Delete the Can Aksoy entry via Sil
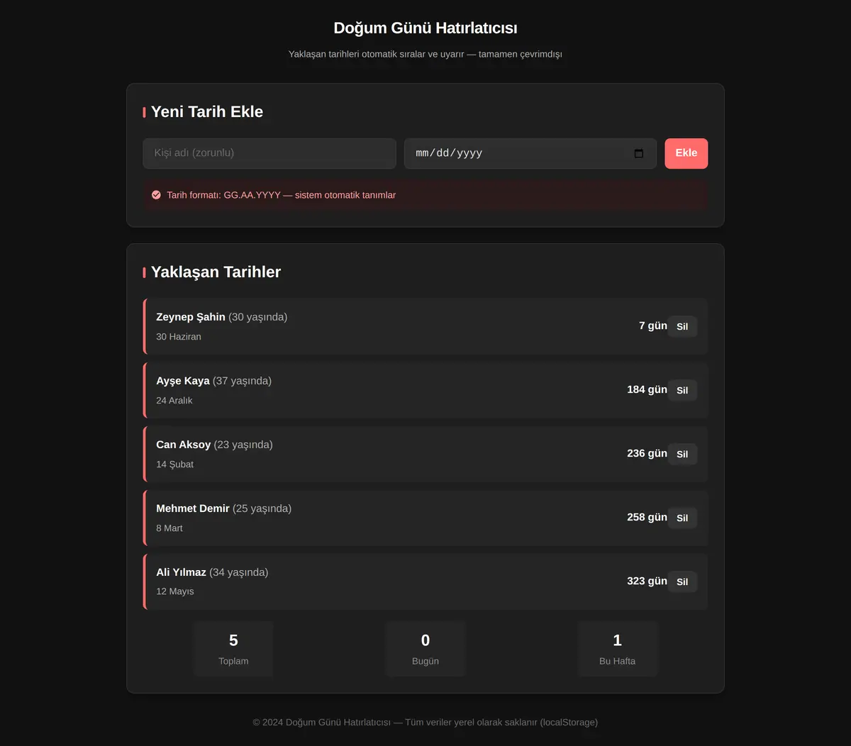This screenshot has height=746, width=851. tap(682, 454)
